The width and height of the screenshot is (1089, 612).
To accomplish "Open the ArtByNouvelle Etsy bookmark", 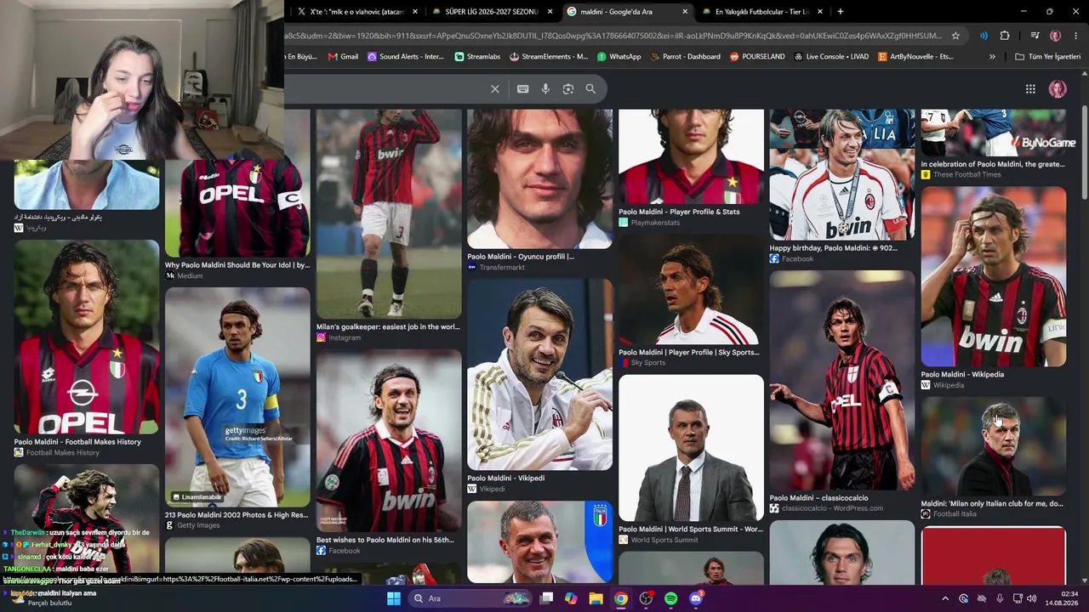I will 915,57.
